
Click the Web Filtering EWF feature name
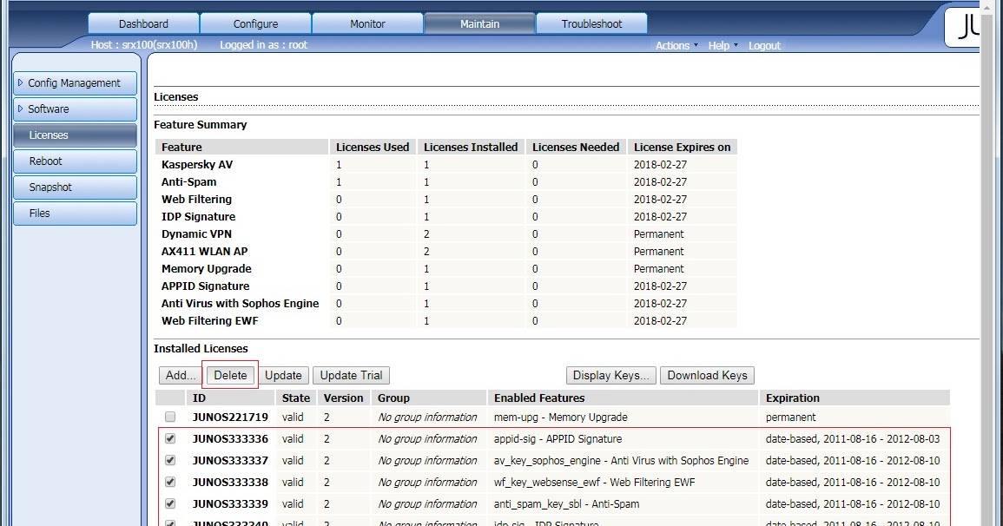pos(210,321)
